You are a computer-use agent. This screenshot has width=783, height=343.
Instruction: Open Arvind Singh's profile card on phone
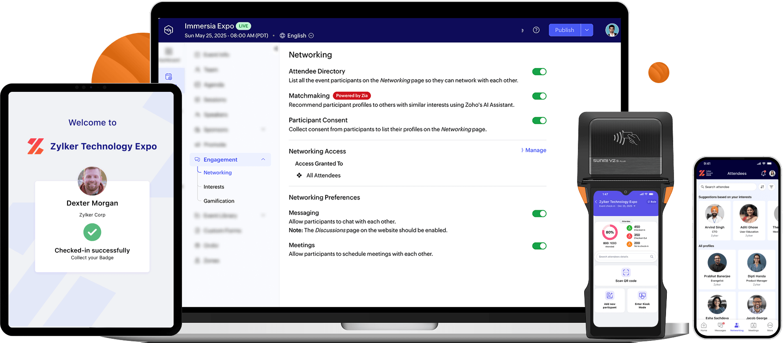coord(715,221)
